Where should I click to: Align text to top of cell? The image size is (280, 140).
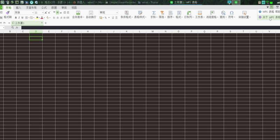pos(54,13)
